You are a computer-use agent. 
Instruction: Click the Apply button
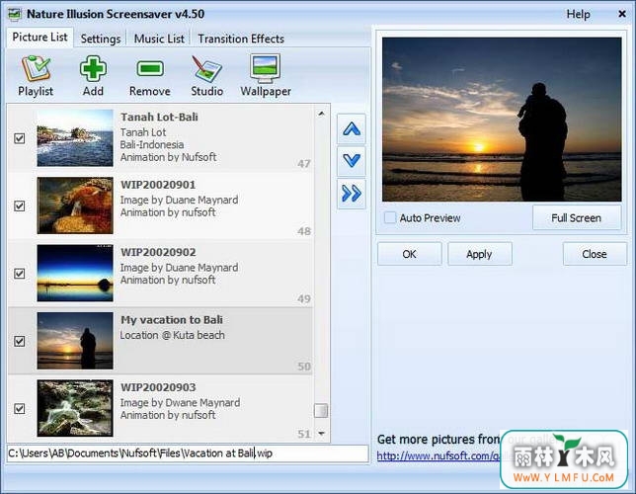(479, 254)
